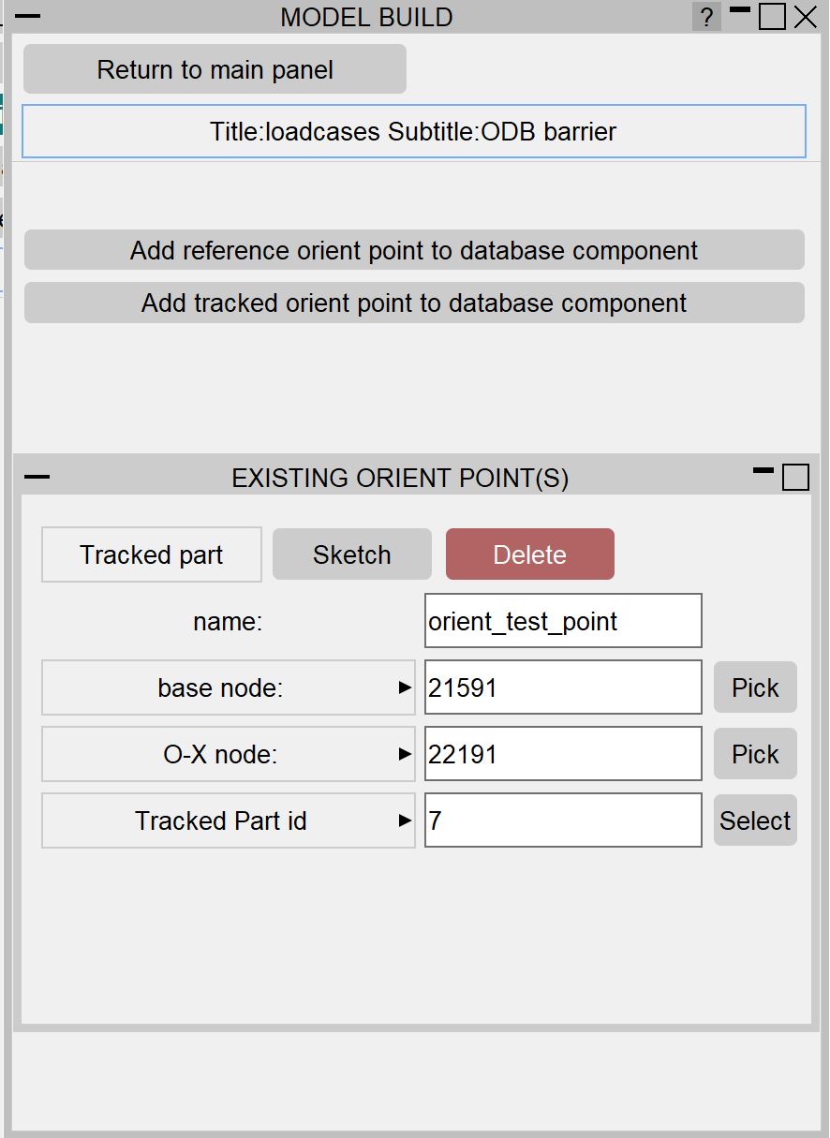Edit O-X node value 22191
Screen dimensions: 830x1138
563,754
